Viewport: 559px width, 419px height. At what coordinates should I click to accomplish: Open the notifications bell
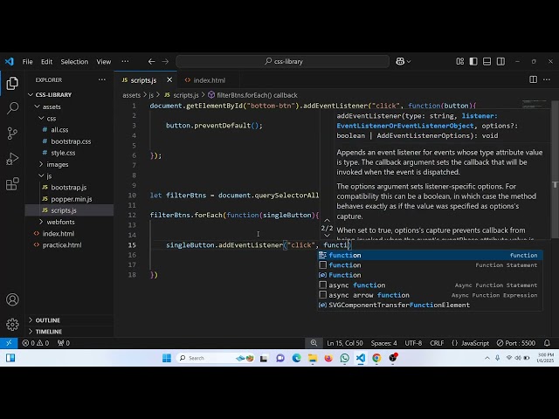tap(547, 343)
